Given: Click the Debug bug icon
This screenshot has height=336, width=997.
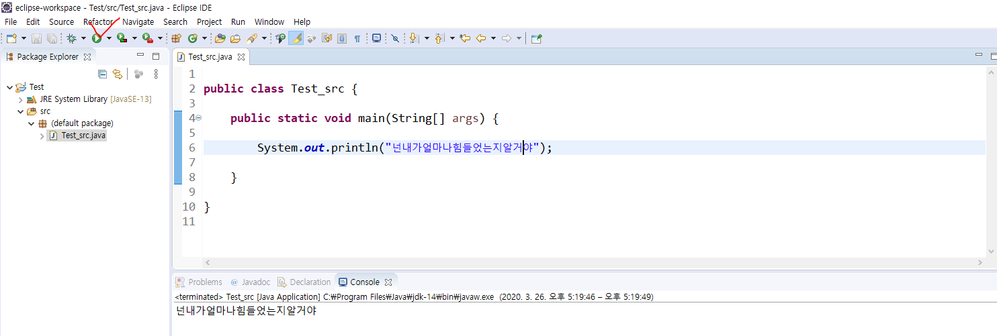Looking at the screenshot, I should coord(71,38).
